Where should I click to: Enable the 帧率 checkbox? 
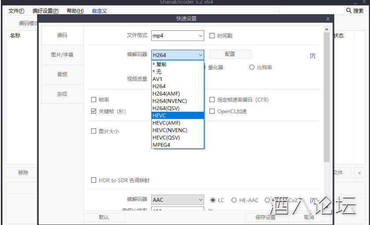[93, 100]
